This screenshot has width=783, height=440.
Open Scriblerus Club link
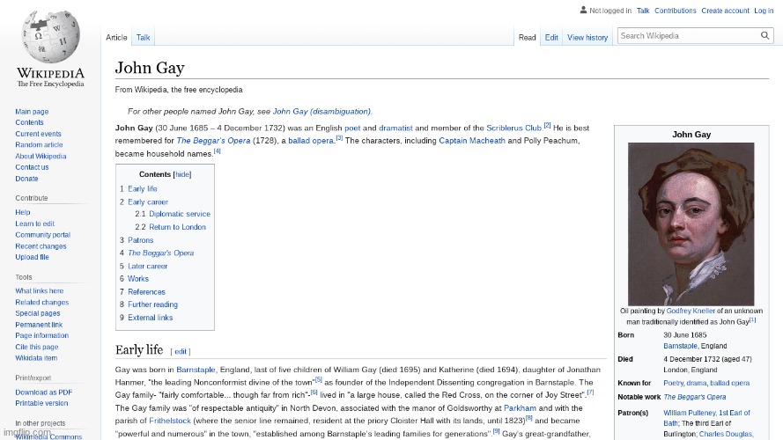point(513,128)
